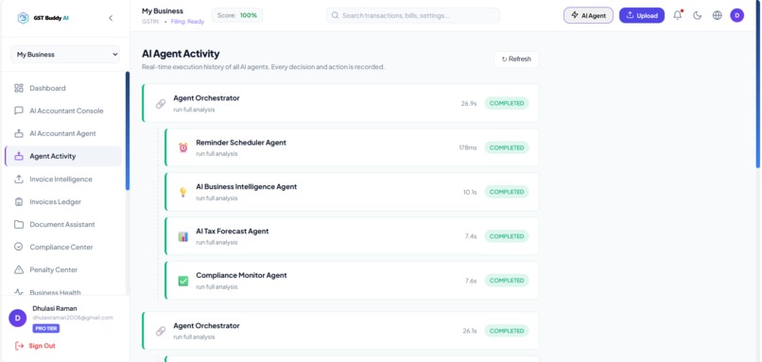Click the Document Assistant folder icon
762x362 pixels.
coord(19,225)
